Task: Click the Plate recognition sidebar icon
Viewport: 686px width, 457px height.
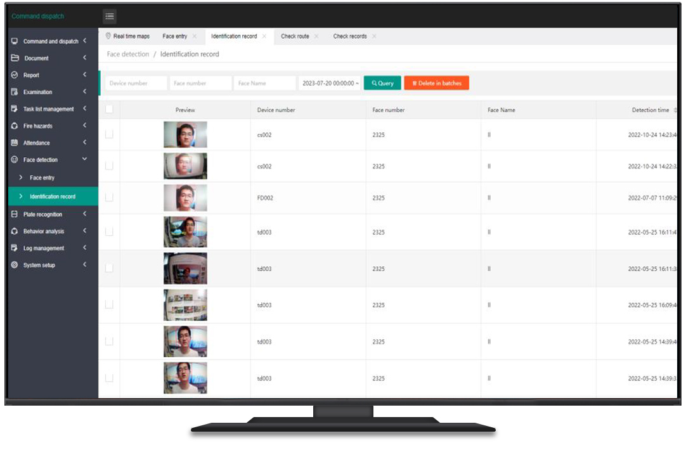Action: 15,214
